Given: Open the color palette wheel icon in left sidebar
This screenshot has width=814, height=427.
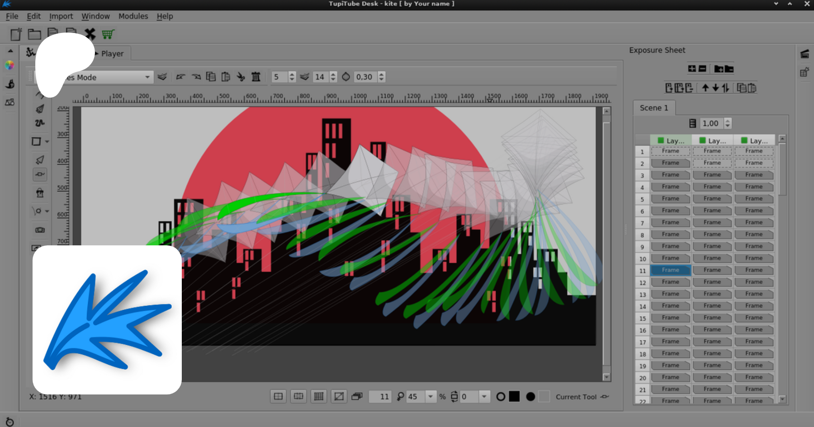Looking at the screenshot, I should click(x=9, y=66).
